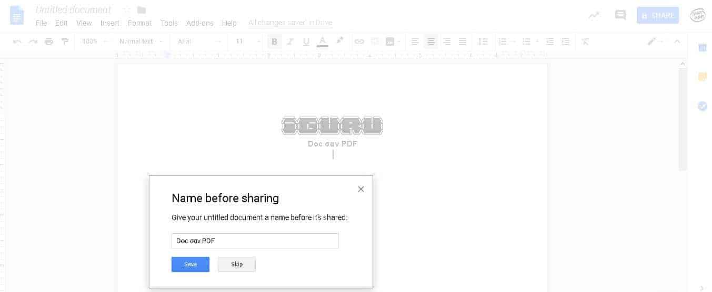Open the Keep notes side panel icon
712x292 pixels.
point(703,77)
